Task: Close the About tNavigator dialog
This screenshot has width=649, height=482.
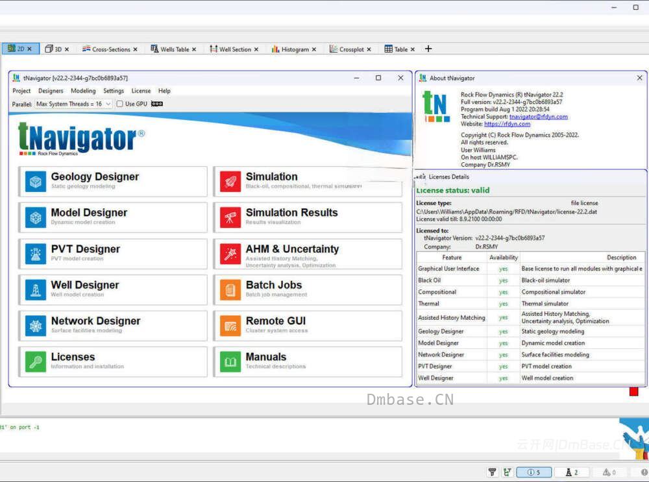Action: click(x=639, y=78)
